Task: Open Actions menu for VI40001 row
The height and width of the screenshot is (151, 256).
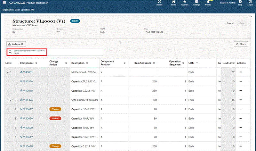Action: 240,72
